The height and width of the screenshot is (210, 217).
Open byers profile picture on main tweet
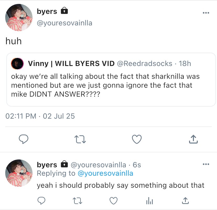coord(19,18)
